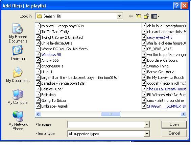This screenshot has height=145, width=191.
Task: Select file 'Believe- Cher'
Action: click(x=49, y=89)
